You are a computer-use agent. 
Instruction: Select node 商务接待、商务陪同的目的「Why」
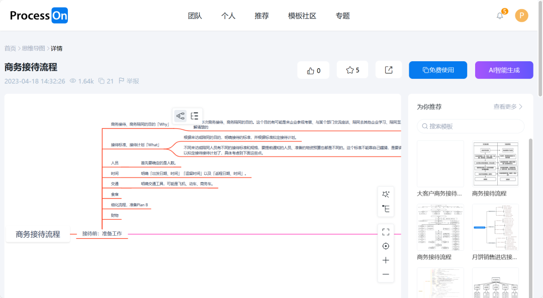(140, 124)
